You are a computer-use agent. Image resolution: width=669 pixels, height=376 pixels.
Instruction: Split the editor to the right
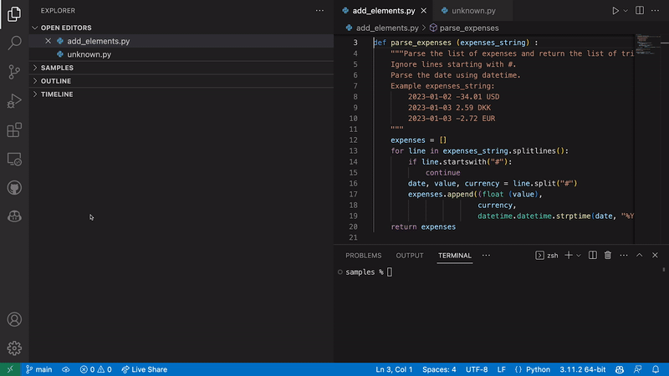click(641, 11)
